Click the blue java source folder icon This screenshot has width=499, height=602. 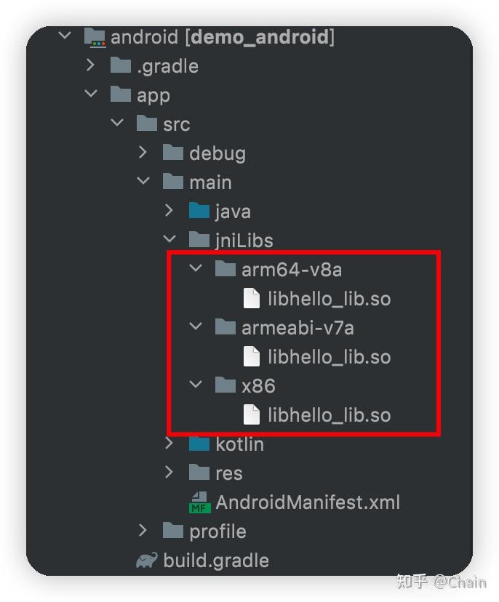[199, 211]
